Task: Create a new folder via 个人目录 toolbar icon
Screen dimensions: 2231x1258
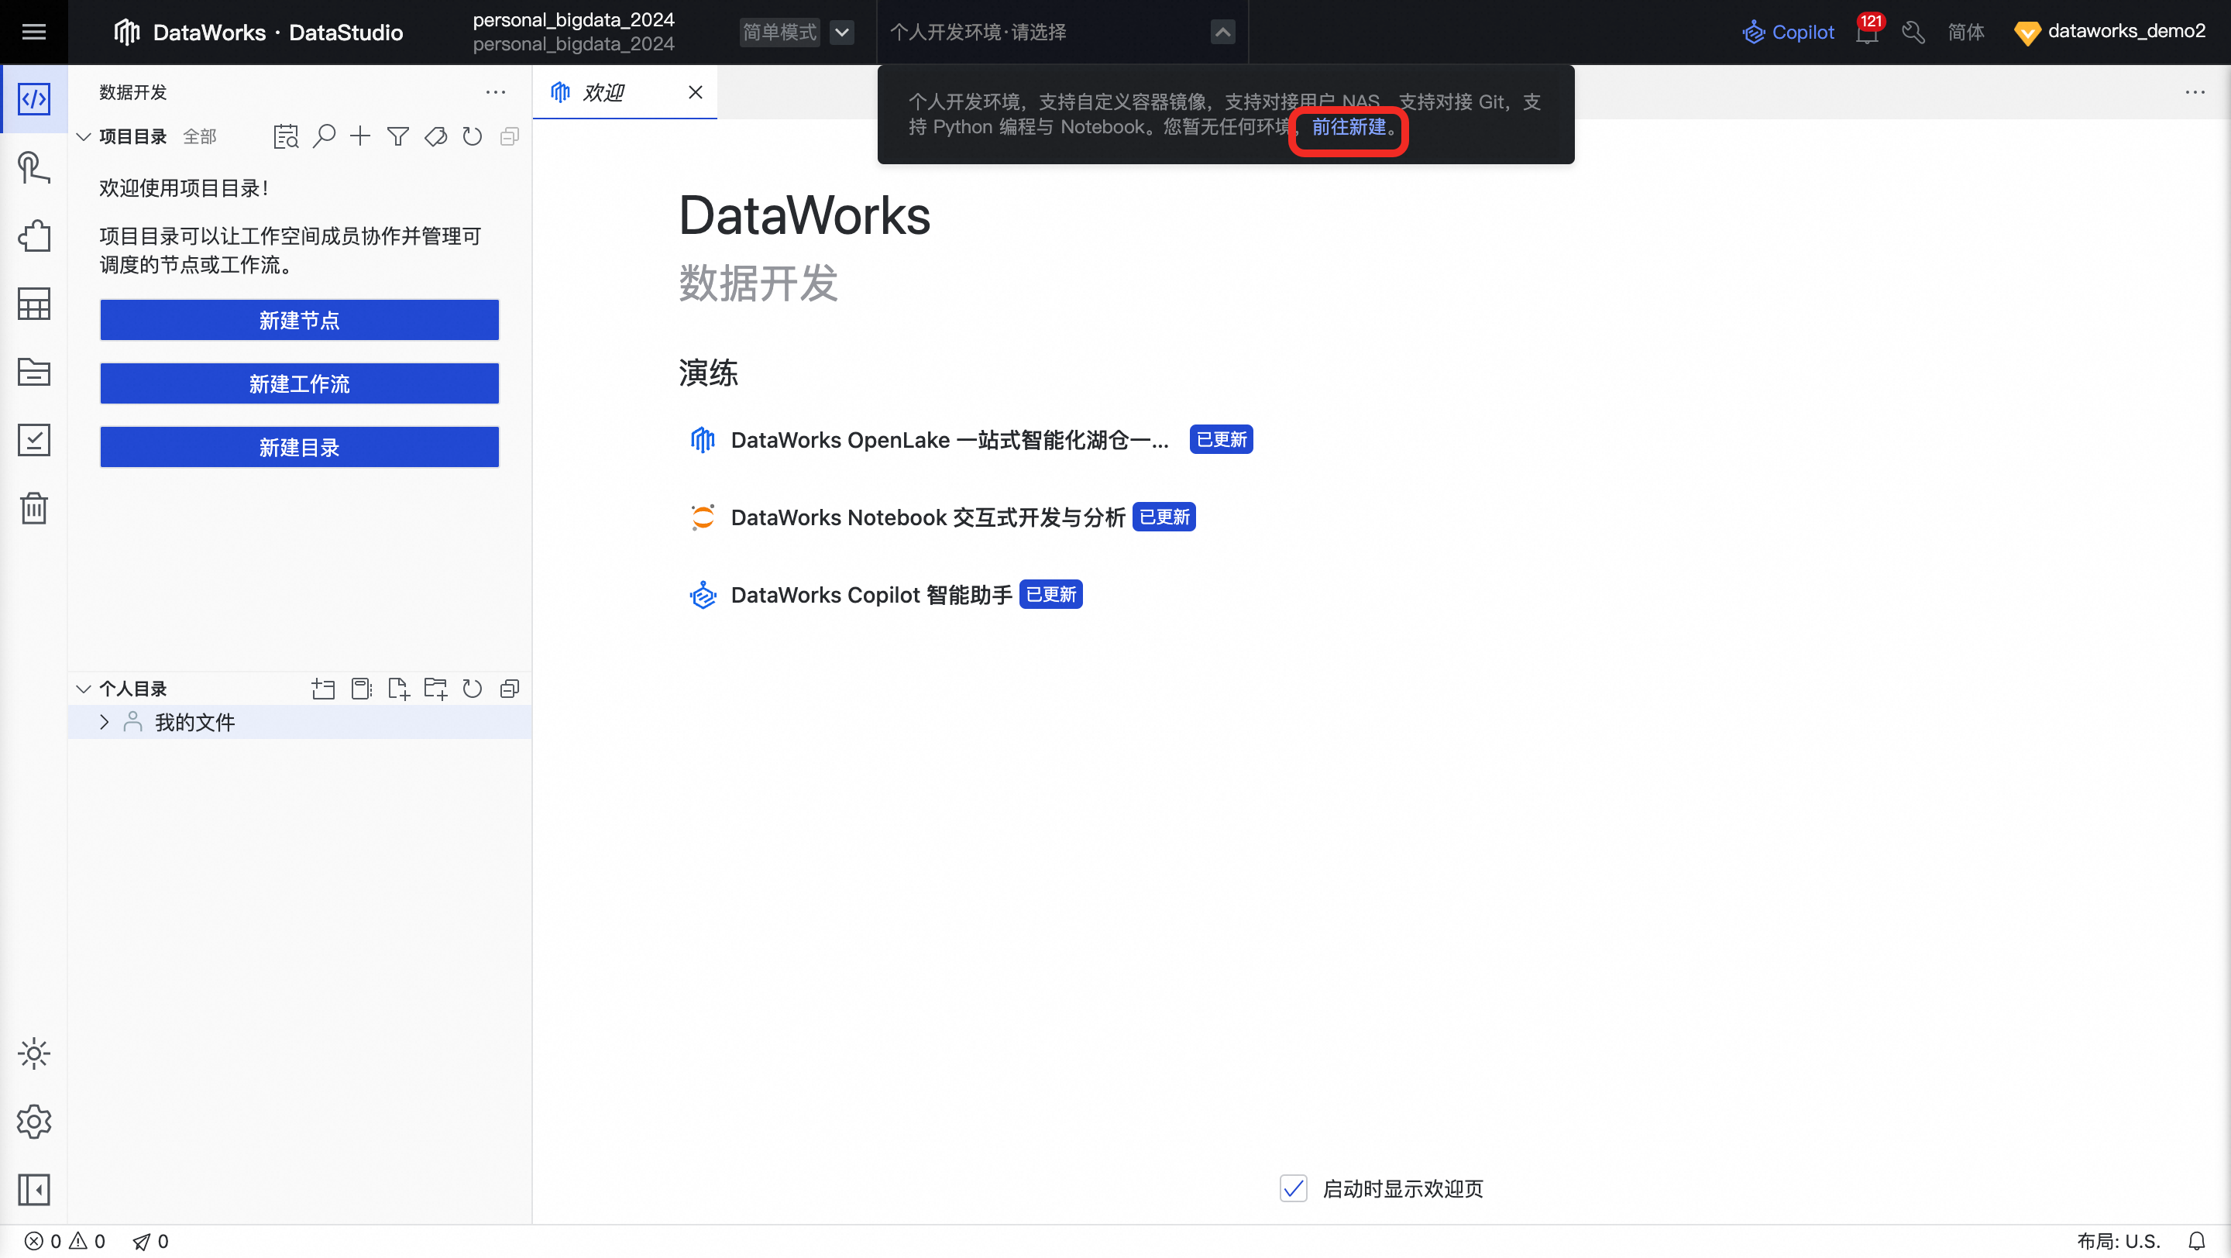Action: click(x=435, y=689)
